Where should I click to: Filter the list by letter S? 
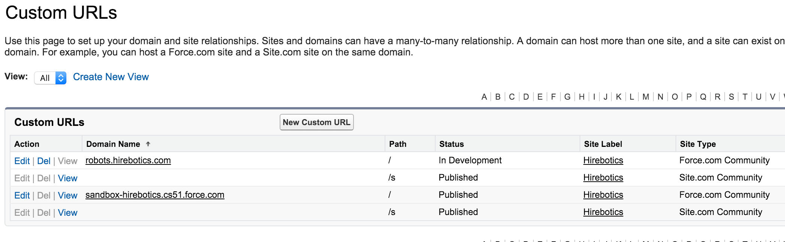[731, 97]
